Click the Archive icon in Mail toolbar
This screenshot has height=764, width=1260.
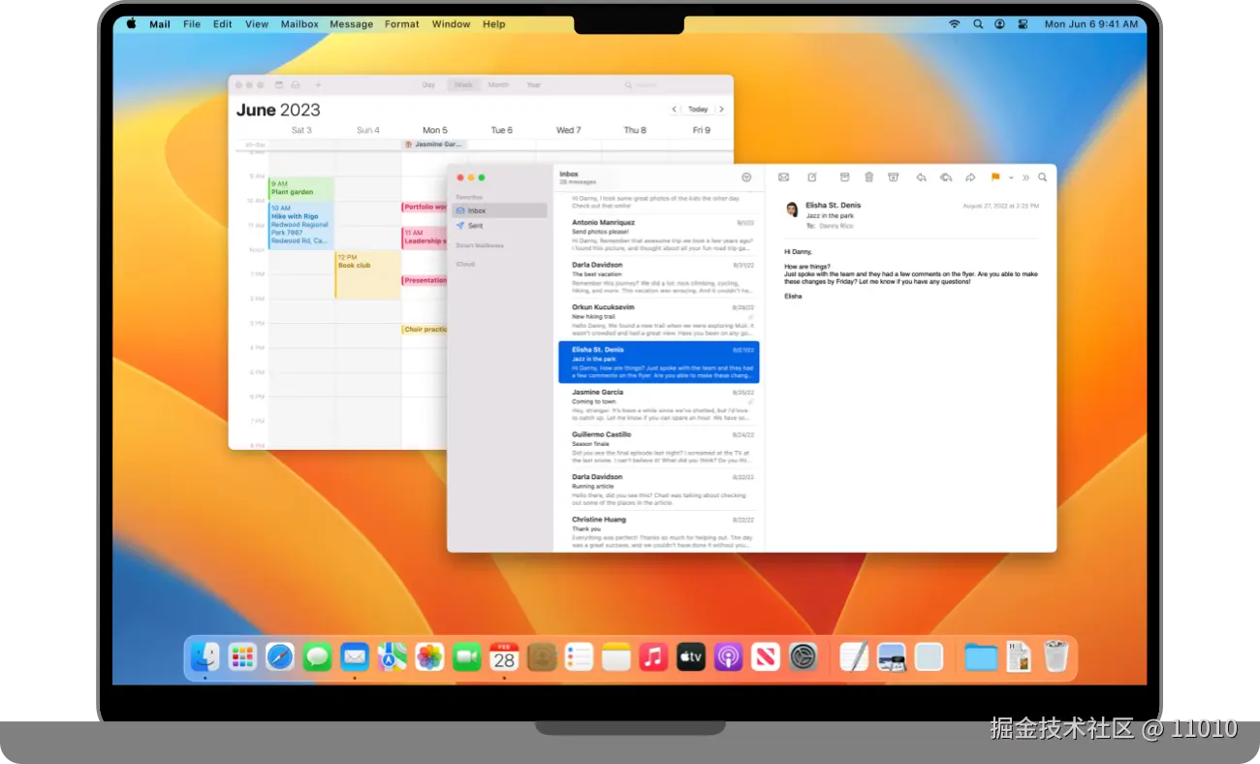(x=844, y=177)
